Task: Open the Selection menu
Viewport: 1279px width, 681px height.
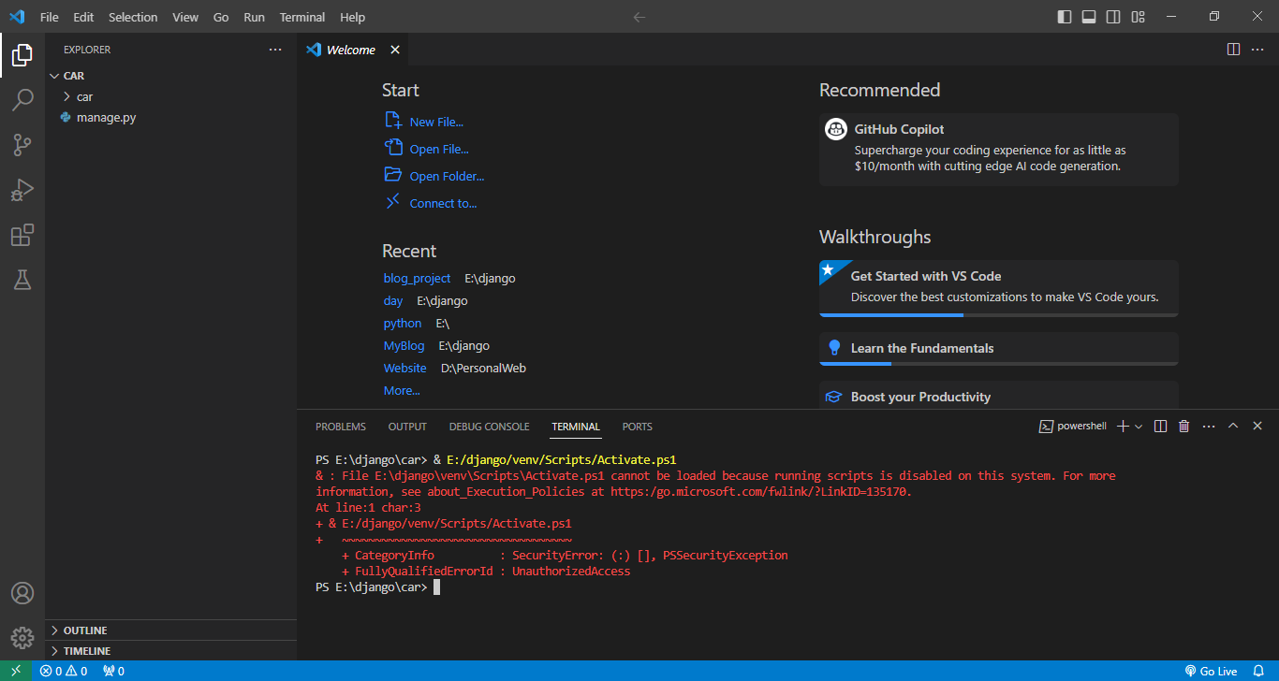Action: coord(133,17)
